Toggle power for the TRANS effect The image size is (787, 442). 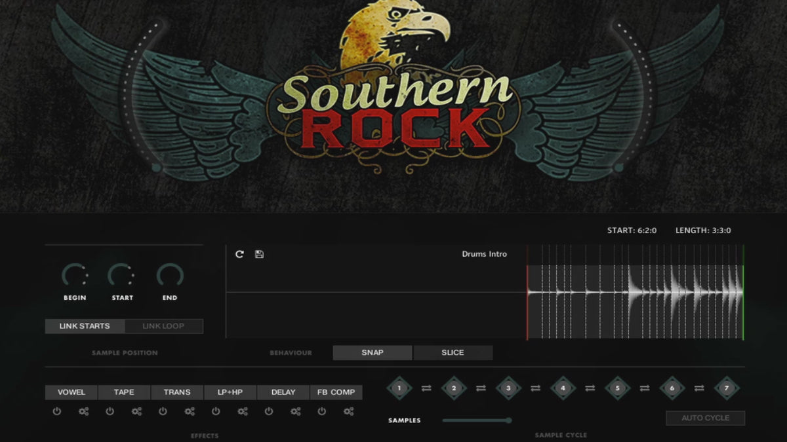163,412
